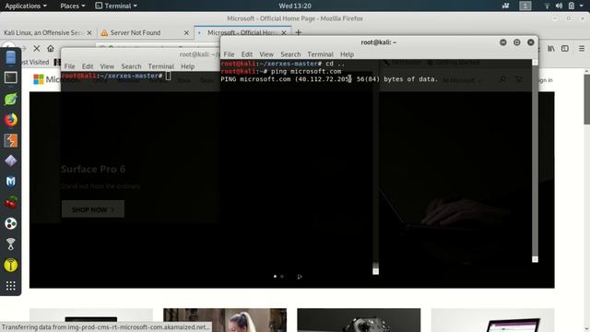This screenshot has height=332, width=590.
Task: Open Terminal menu in xerxes-master terminal
Action: pos(161,66)
